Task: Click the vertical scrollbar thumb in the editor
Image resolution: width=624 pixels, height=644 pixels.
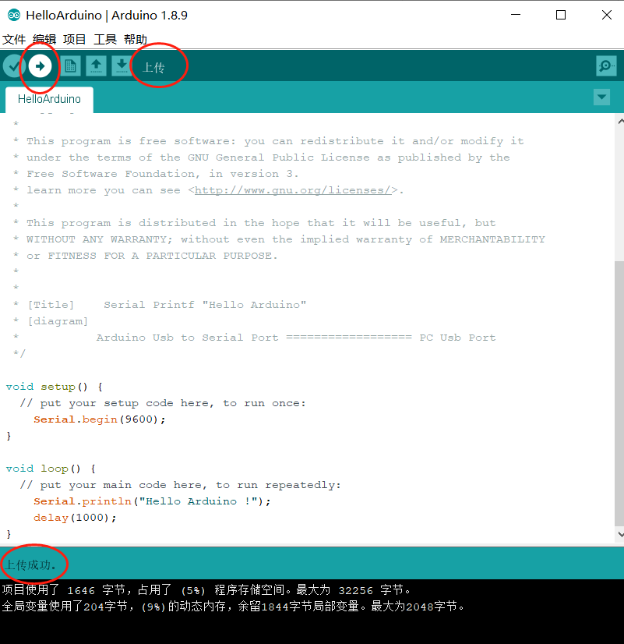Action: (x=619, y=393)
